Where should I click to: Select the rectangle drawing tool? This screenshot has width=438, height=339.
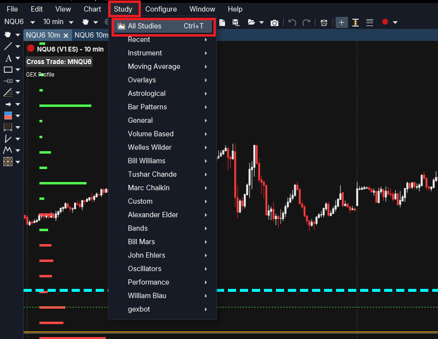(8, 70)
